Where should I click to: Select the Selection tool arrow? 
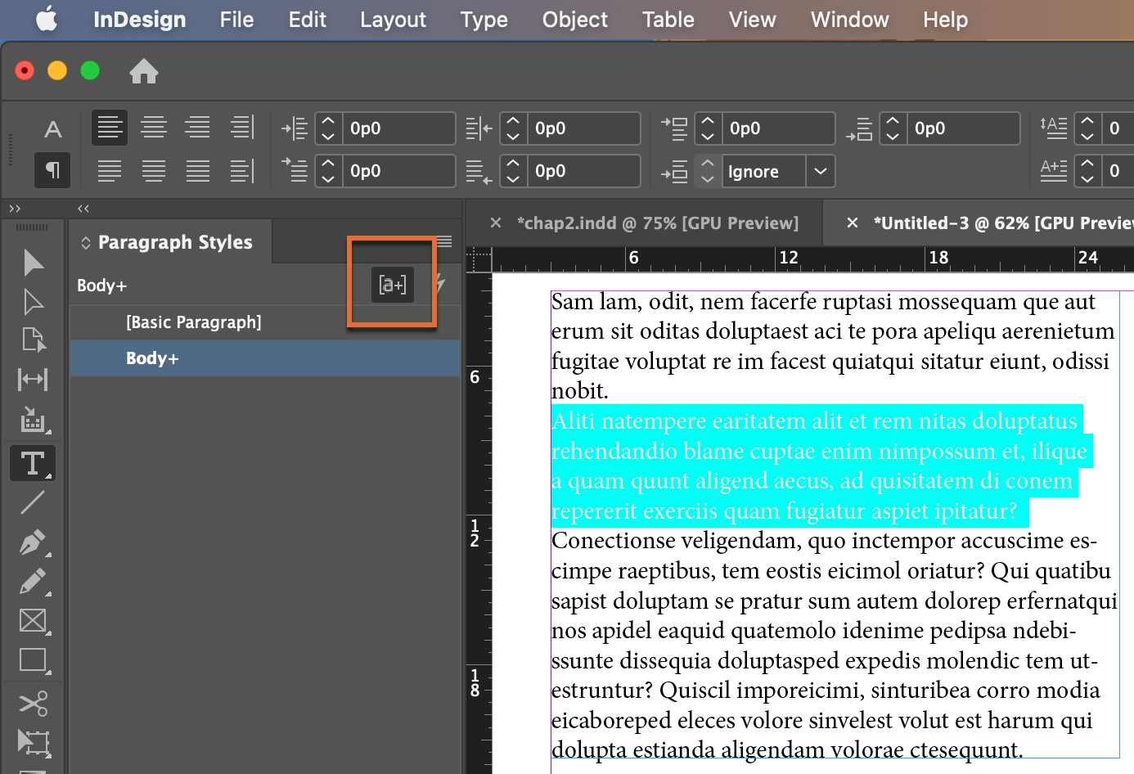[x=32, y=262]
